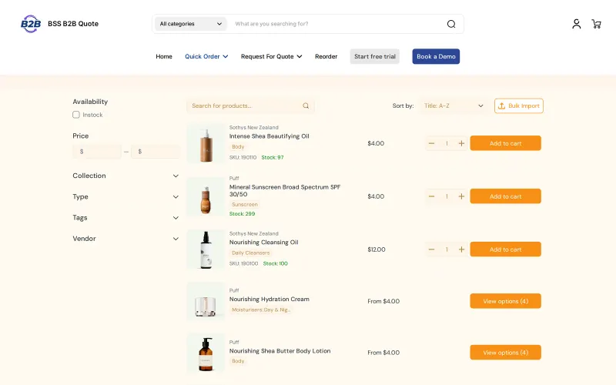Open the Reorder page

tap(326, 56)
